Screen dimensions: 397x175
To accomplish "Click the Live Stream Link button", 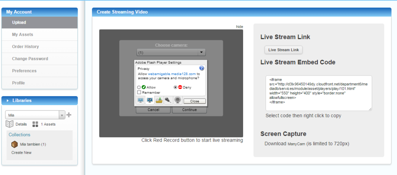I will [283, 50].
